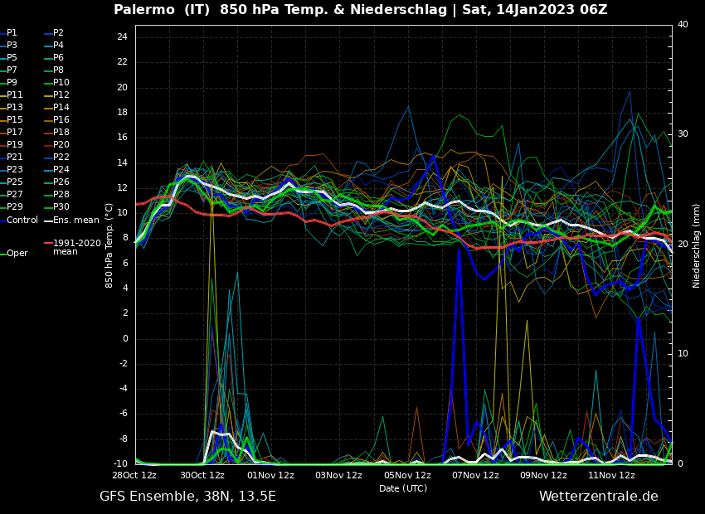This screenshot has height=514, width=705.
Task: Select the Control legend entry
Action: pos(22,221)
